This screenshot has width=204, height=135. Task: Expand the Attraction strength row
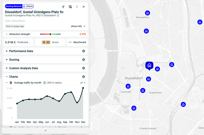[x=7, y=34]
